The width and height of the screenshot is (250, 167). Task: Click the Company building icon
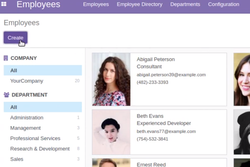click(x=6, y=58)
